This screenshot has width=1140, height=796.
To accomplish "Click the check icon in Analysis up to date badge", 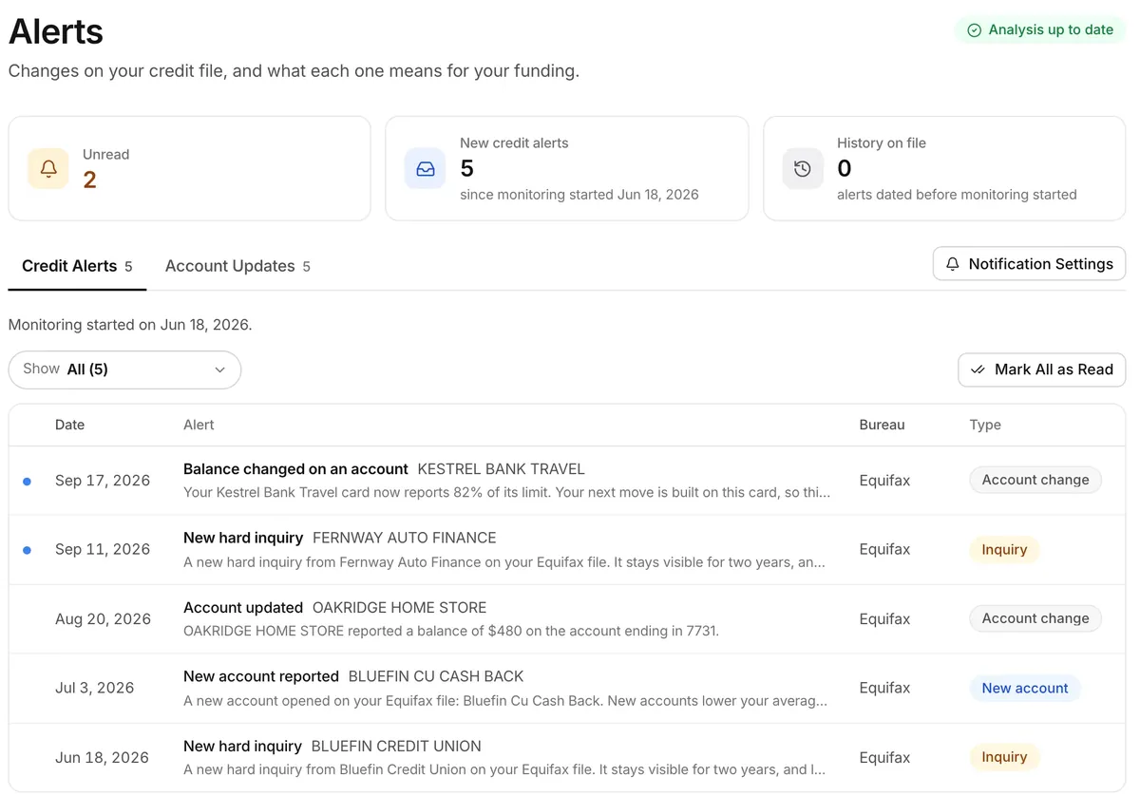I will point(974,30).
